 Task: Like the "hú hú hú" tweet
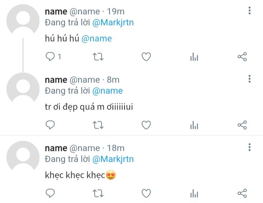tap(146, 57)
